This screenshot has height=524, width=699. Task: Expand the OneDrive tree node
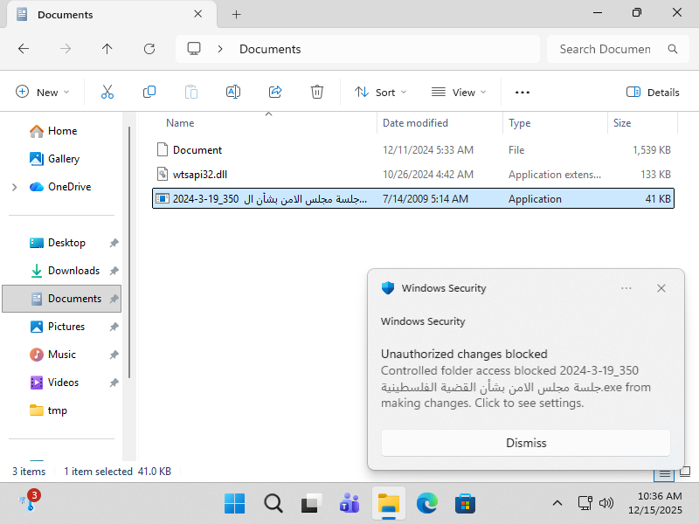(x=14, y=187)
